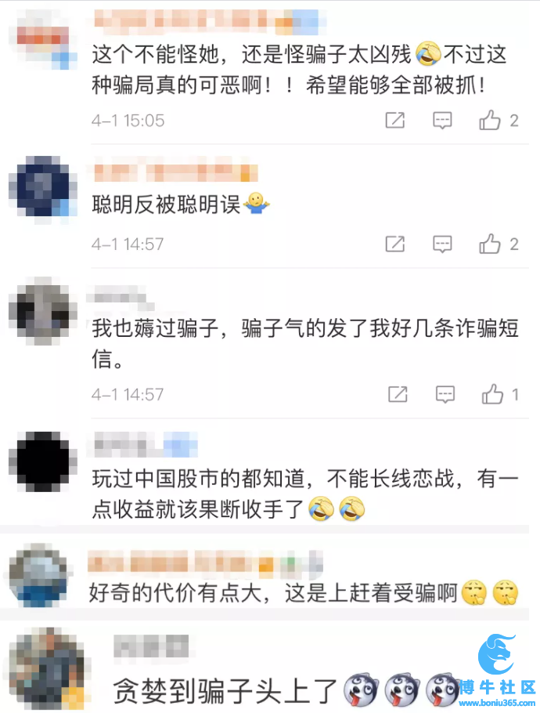Open the black round avatar profile

[43, 461]
